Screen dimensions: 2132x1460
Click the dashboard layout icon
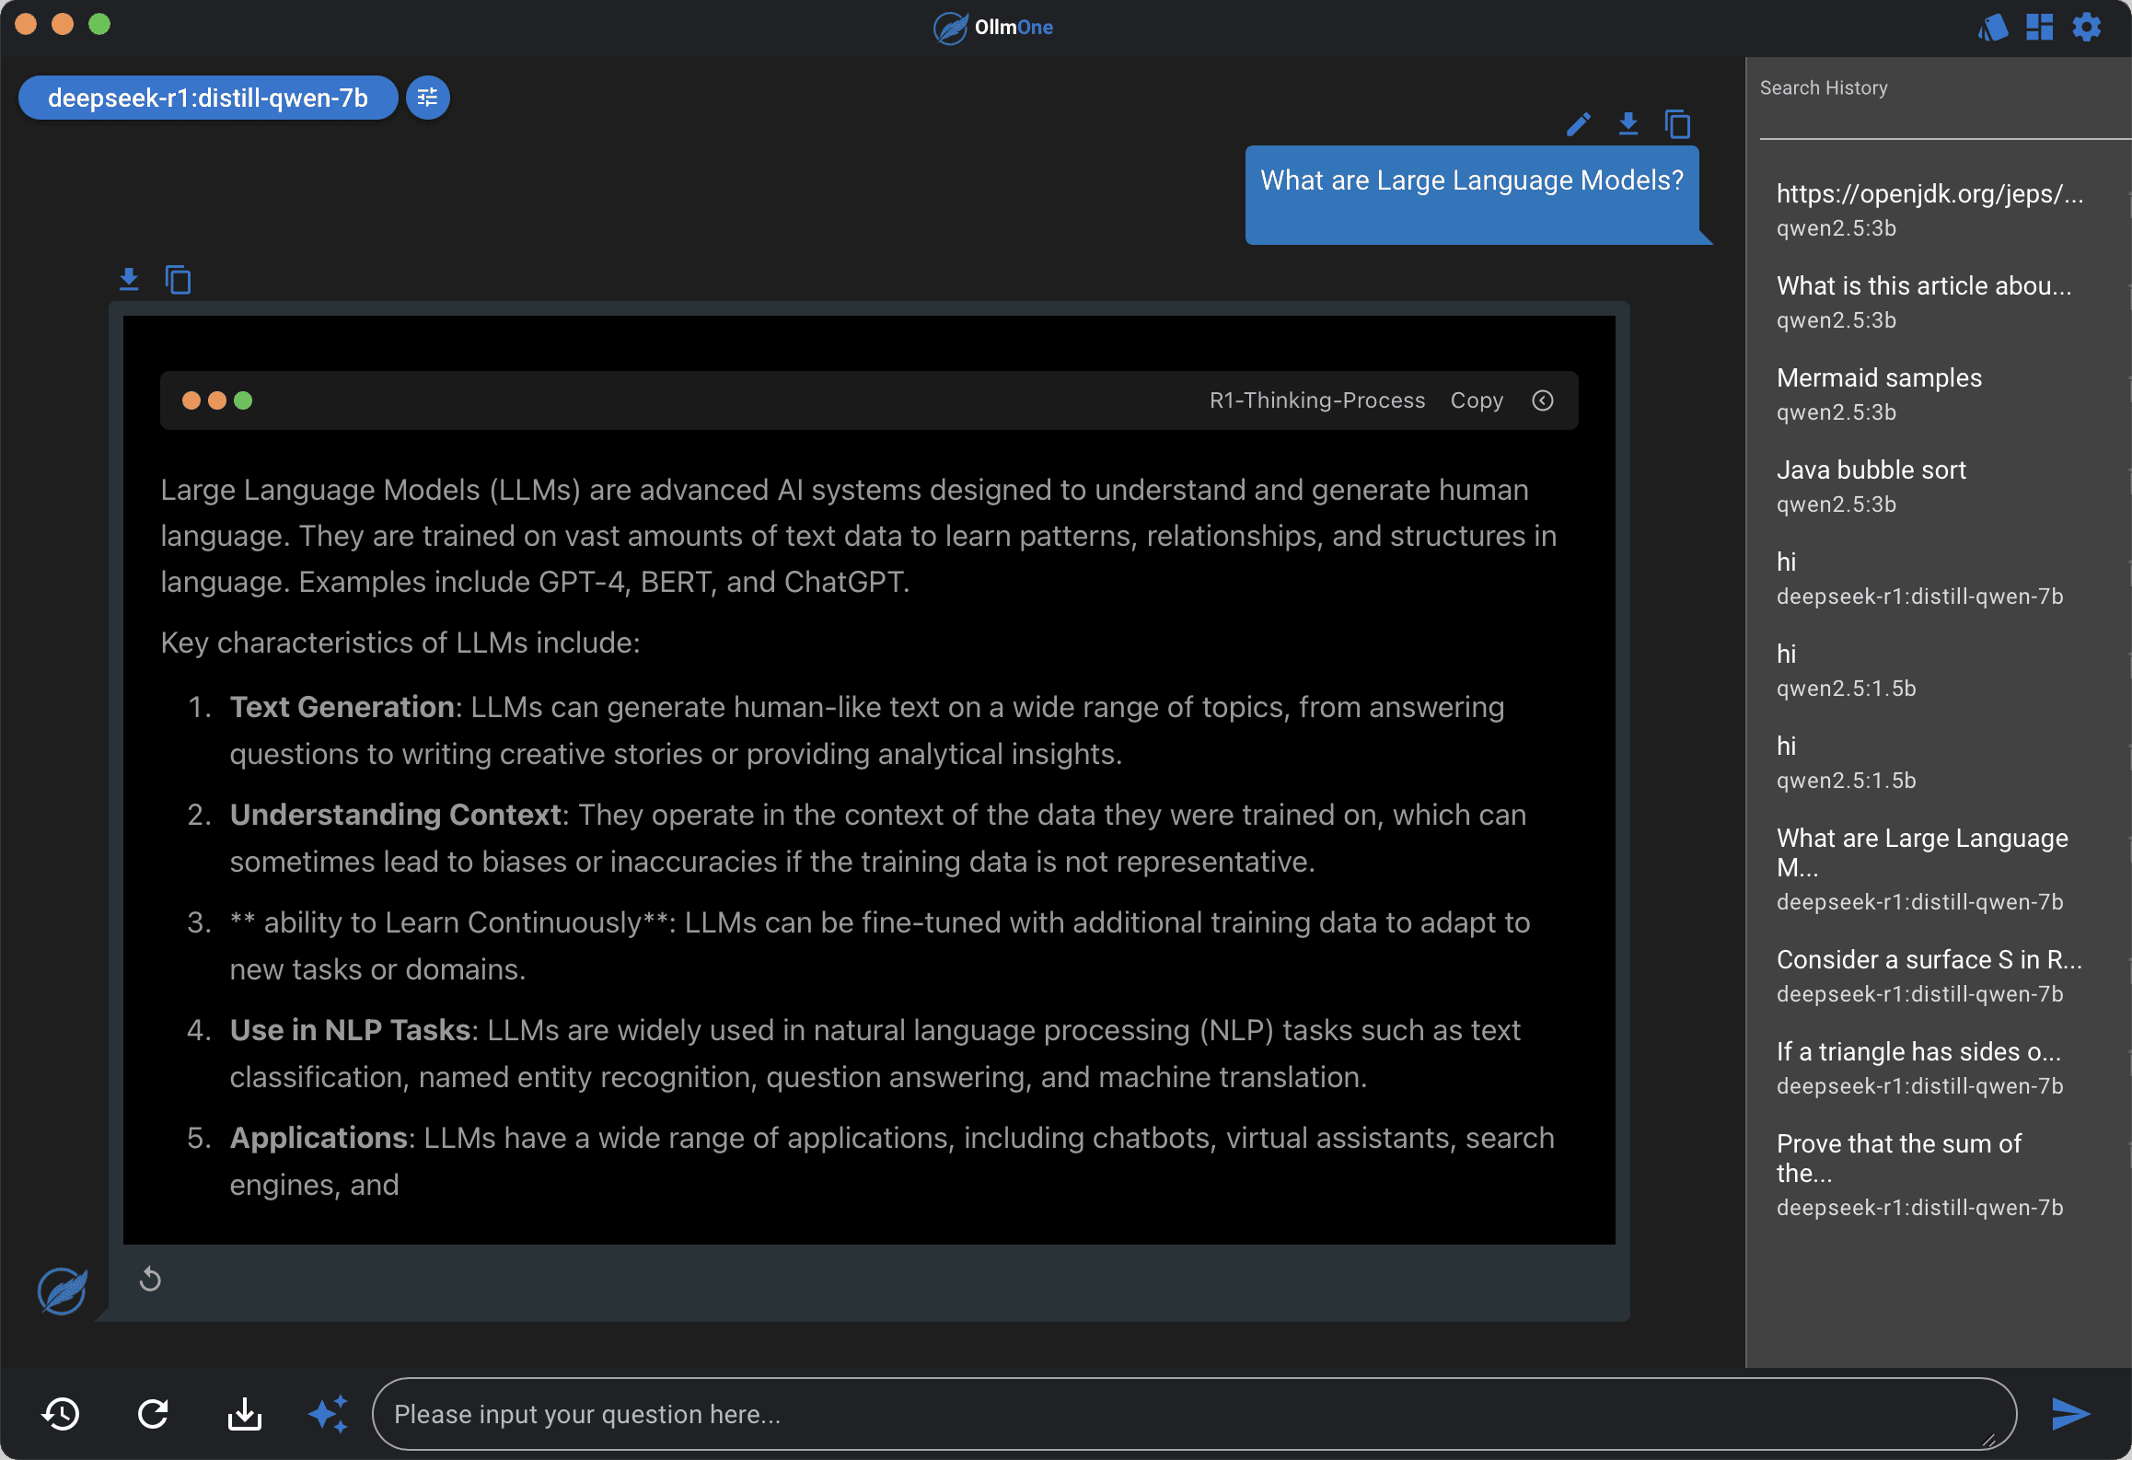[x=2039, y=27]
